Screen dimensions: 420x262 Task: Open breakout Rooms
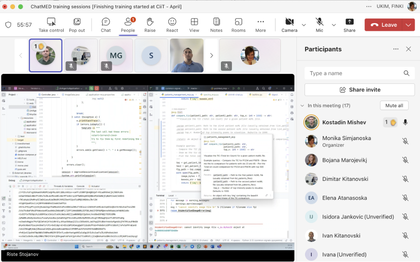coord(238,25)
